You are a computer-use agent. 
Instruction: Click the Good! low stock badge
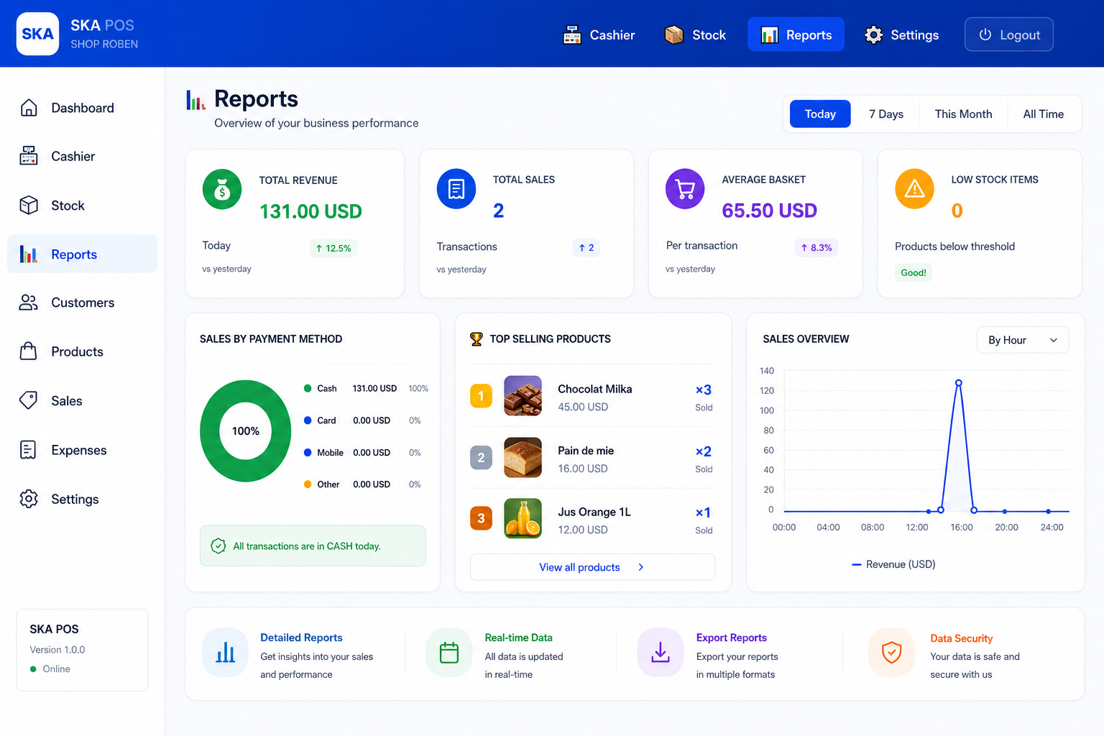914,272
